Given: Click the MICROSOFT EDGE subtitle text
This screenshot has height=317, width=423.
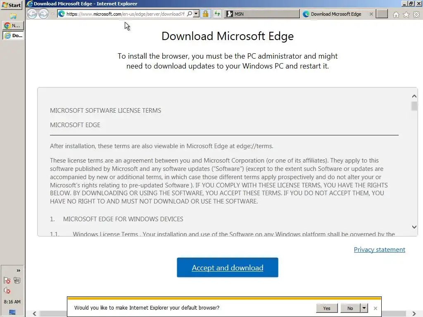Looking at the screenshot, I should click(75, 125).
